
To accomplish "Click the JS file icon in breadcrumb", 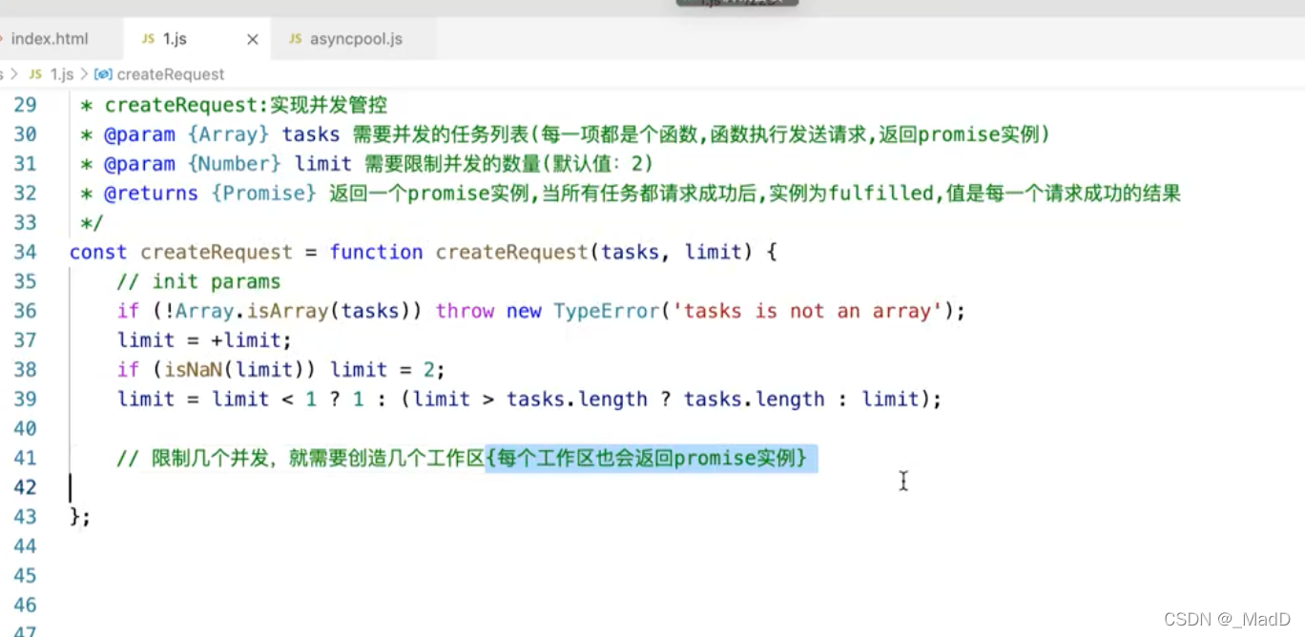I will tap(35, 74).
